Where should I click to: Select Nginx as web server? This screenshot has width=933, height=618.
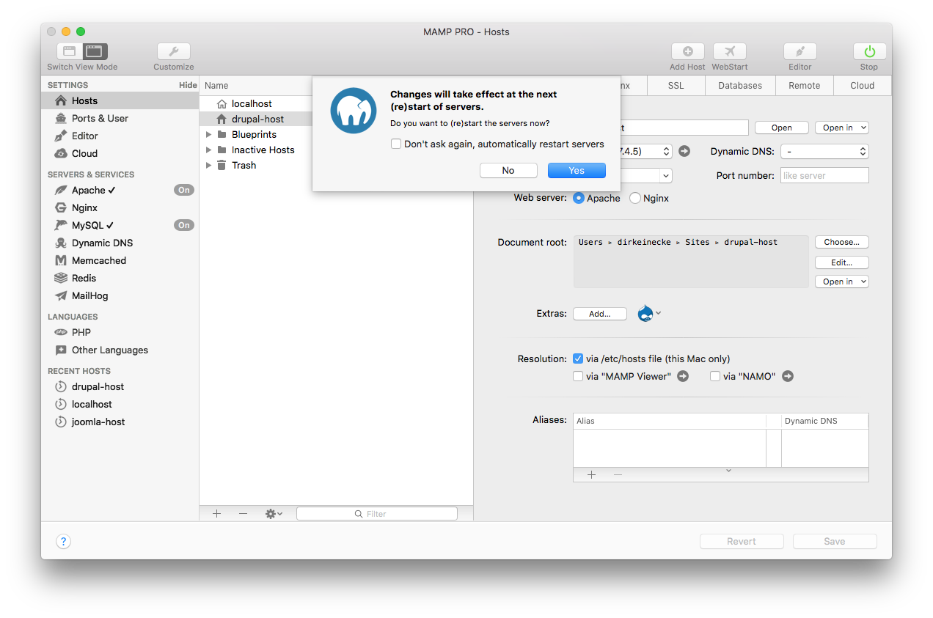click(635, 198)
